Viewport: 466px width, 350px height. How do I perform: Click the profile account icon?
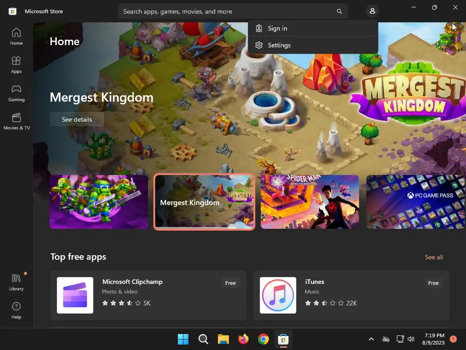(x=372, y=11)
